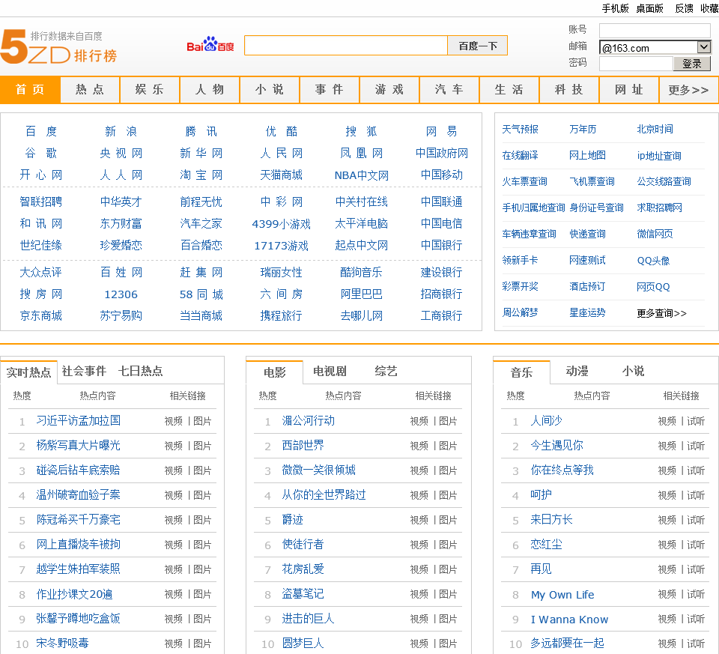719x654 pixels.
Task: Click 试听 link for 人间沙
Action: (696, 421)
